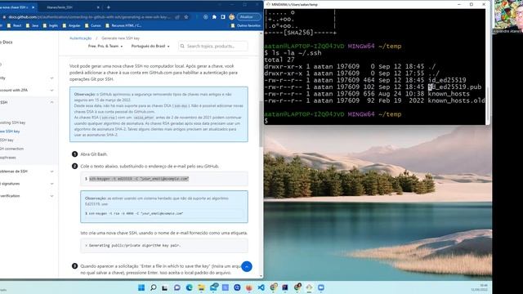This screenshot has width=523, height=294.
Task: Click the ssh-keygen rsa -b 4096 command
Action: point(136,213)
